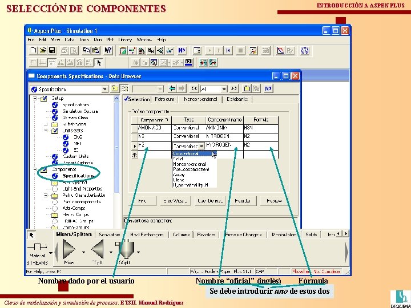This screenshot has width=411, height=308.
Task: Open the Material streams type dropdown arrow
Action: click(x=51, y=253)
